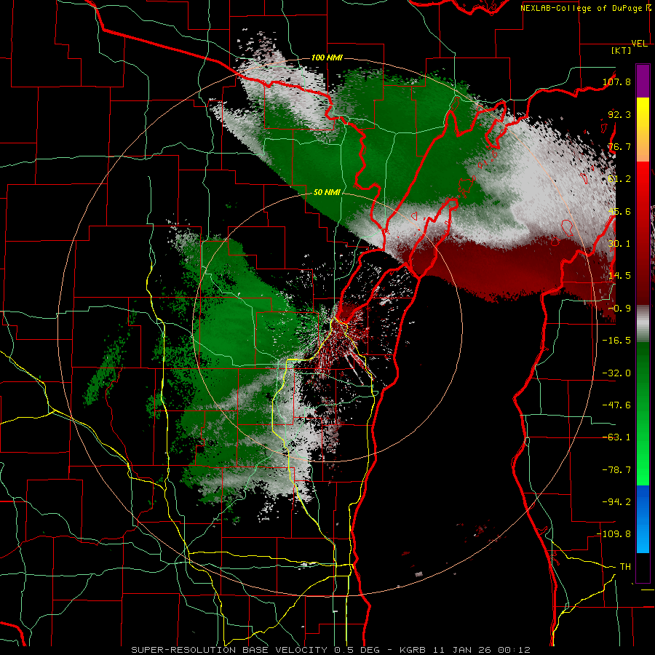Select the -109.8 velocity scale value
Screen dimensions: 655x655
pos(614,534)
